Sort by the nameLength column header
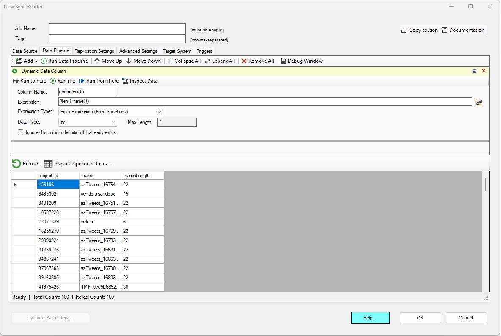 pos(143,176)
